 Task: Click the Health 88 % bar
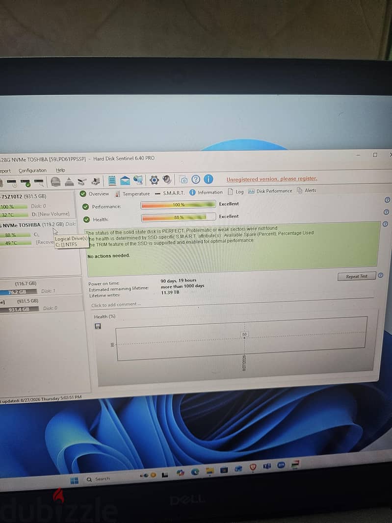tap(179, 217)
